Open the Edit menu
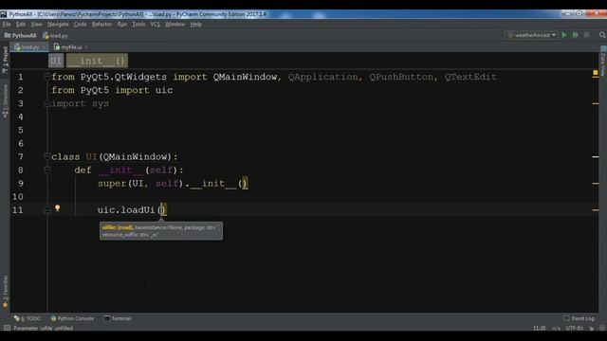 coord(21,24)
